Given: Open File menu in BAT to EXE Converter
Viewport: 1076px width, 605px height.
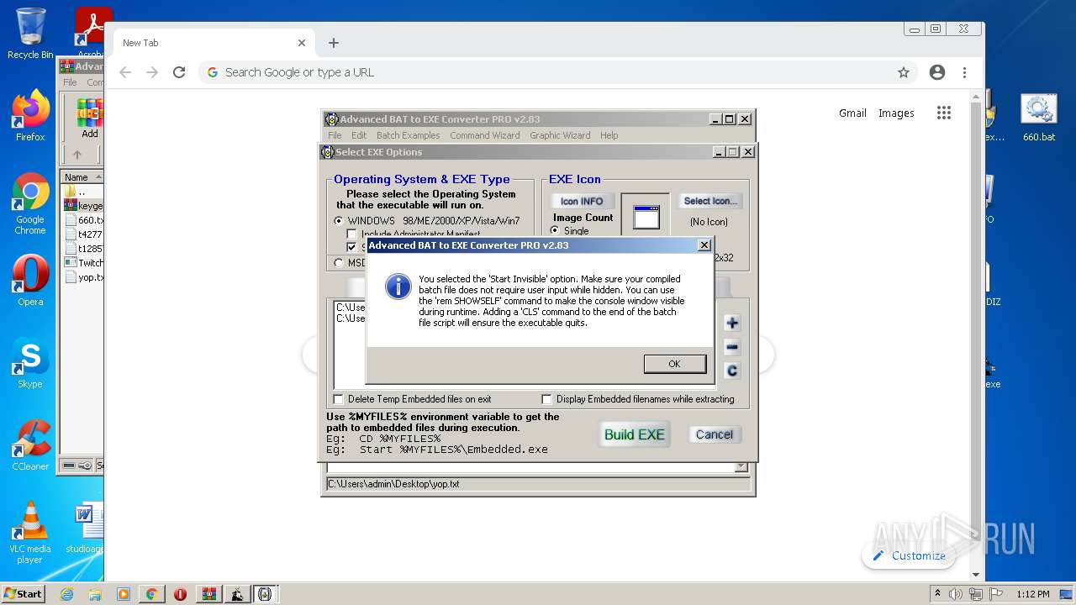Looking at the screenshot, I should pos(335,135).
